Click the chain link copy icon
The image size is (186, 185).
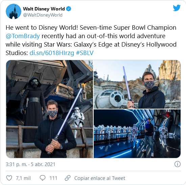pyautogui.click(x=68, y=178)
